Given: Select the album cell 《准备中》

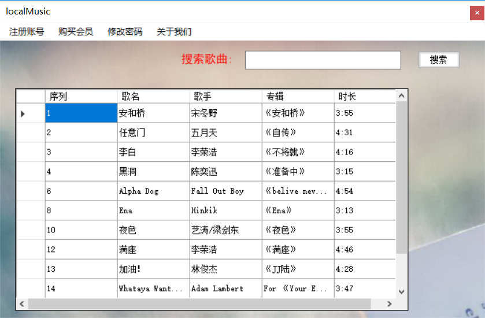Looking at the screenshot, I should pyautogui.click(x=298, y=172).
